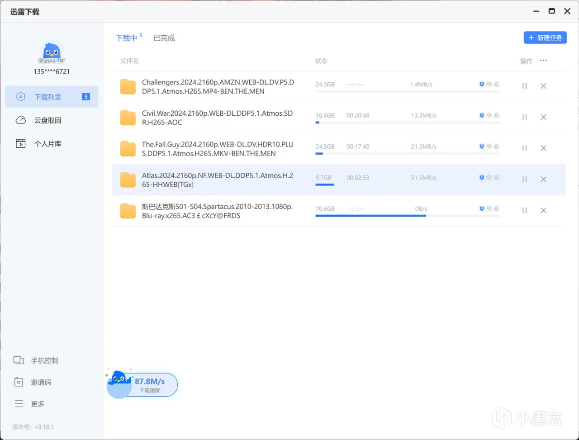Click the gray diamond icon on the Atlas row
The height and width of the screenshot is (440, 579).
pos(489,178)
